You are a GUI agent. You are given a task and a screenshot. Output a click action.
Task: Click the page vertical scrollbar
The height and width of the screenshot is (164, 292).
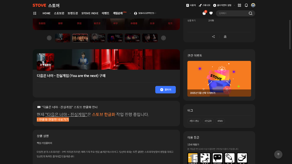pyautogui.click(x=290, y=35)
